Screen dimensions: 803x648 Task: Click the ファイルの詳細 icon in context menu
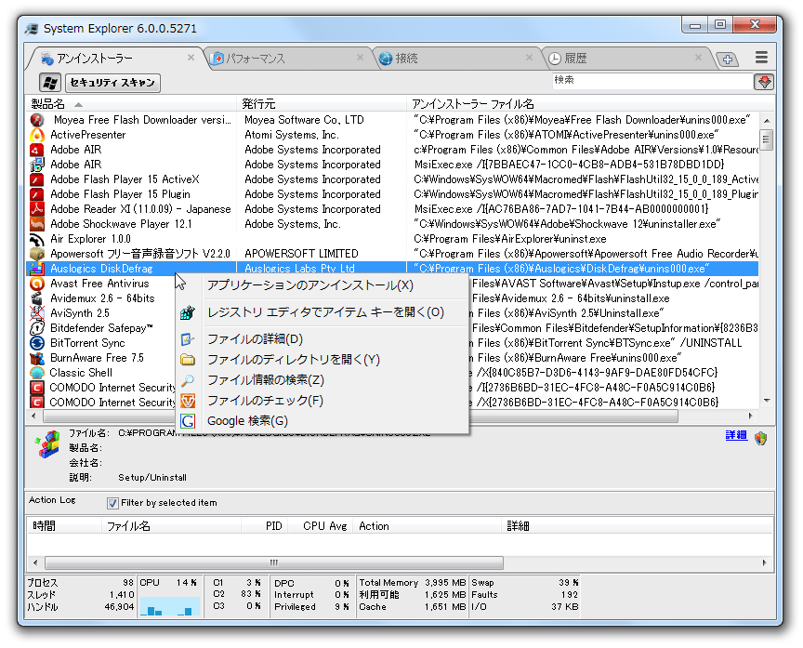click(x=188, y=339)
